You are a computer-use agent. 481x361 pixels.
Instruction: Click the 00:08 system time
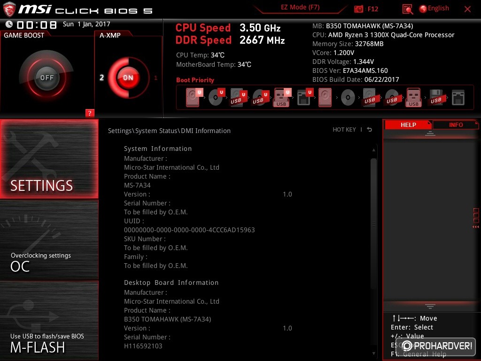[37, 24]
